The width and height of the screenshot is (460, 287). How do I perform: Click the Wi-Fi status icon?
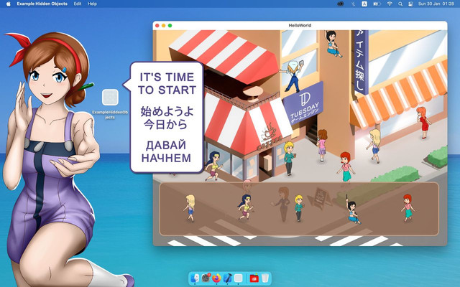click(390, 4)
